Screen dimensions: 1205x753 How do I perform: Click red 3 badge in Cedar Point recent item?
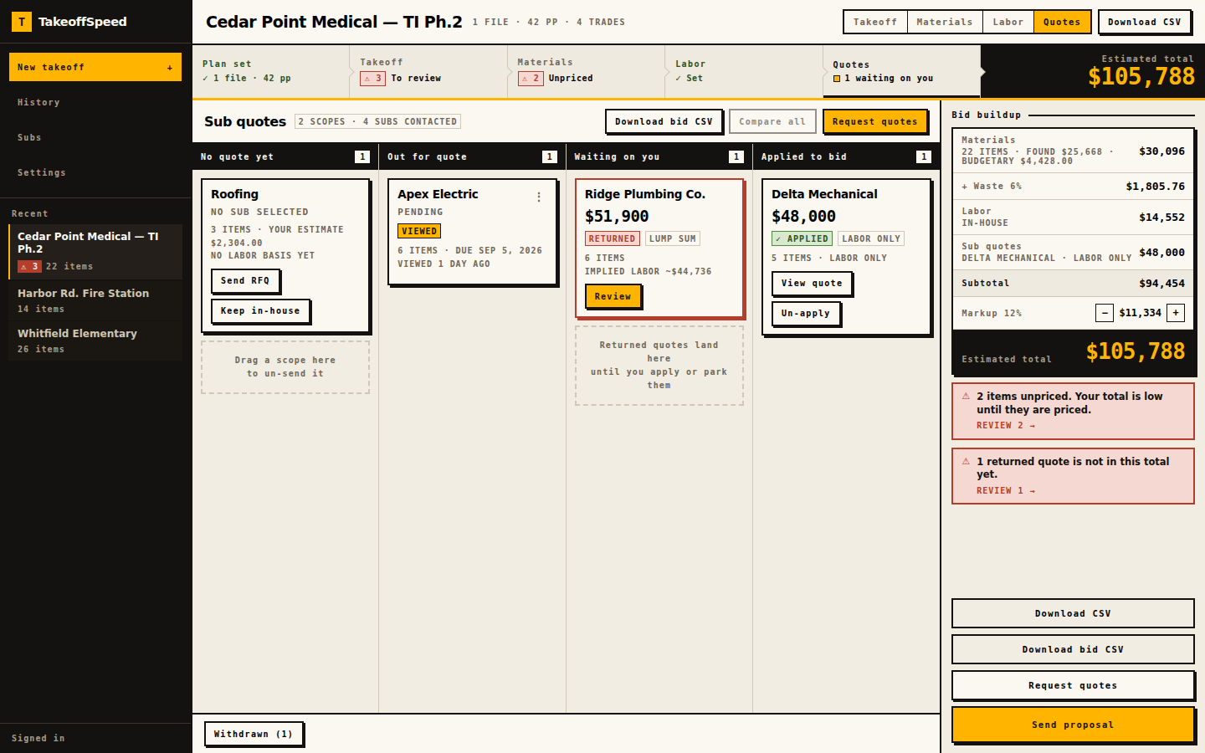click(x=29, y=267)
